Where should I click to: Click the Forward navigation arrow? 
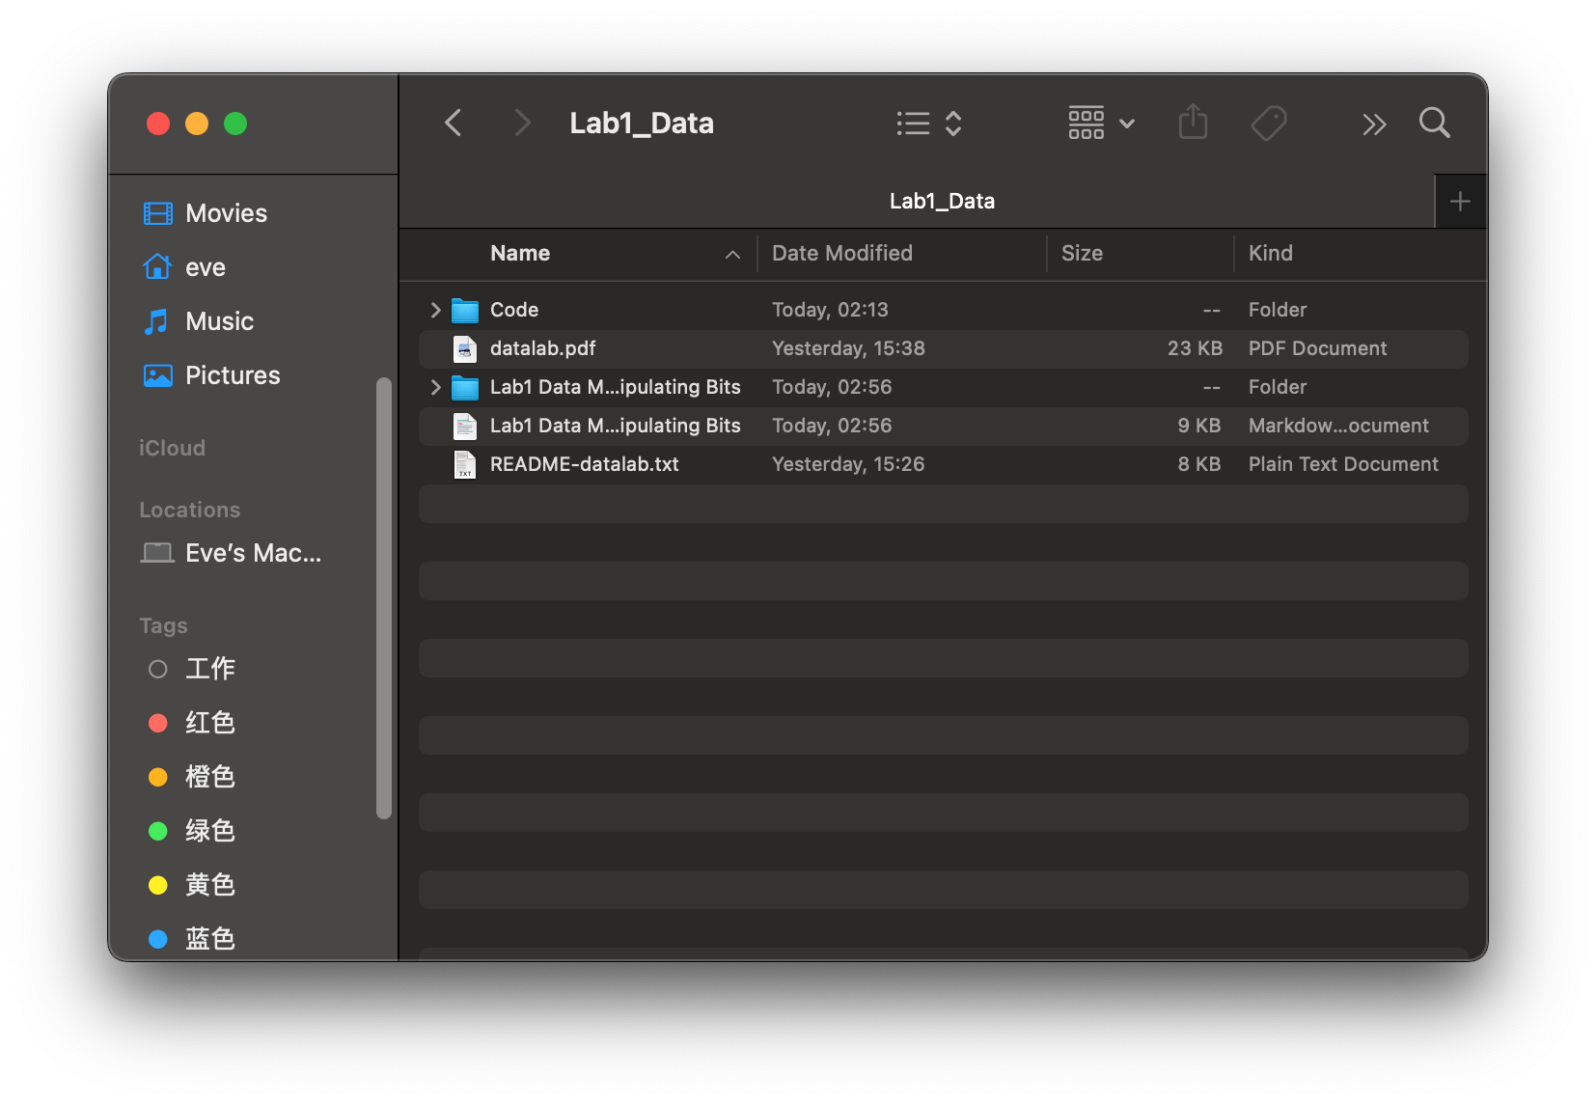[521, 123]
